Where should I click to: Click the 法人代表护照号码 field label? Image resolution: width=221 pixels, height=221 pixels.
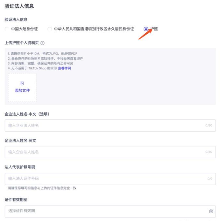coord(20,167)
